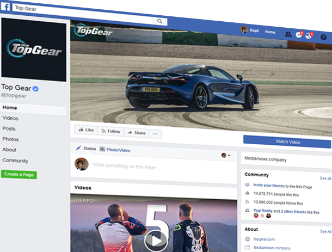Click the Create a Page button
The image size is (332, 252).
(19, 175)
